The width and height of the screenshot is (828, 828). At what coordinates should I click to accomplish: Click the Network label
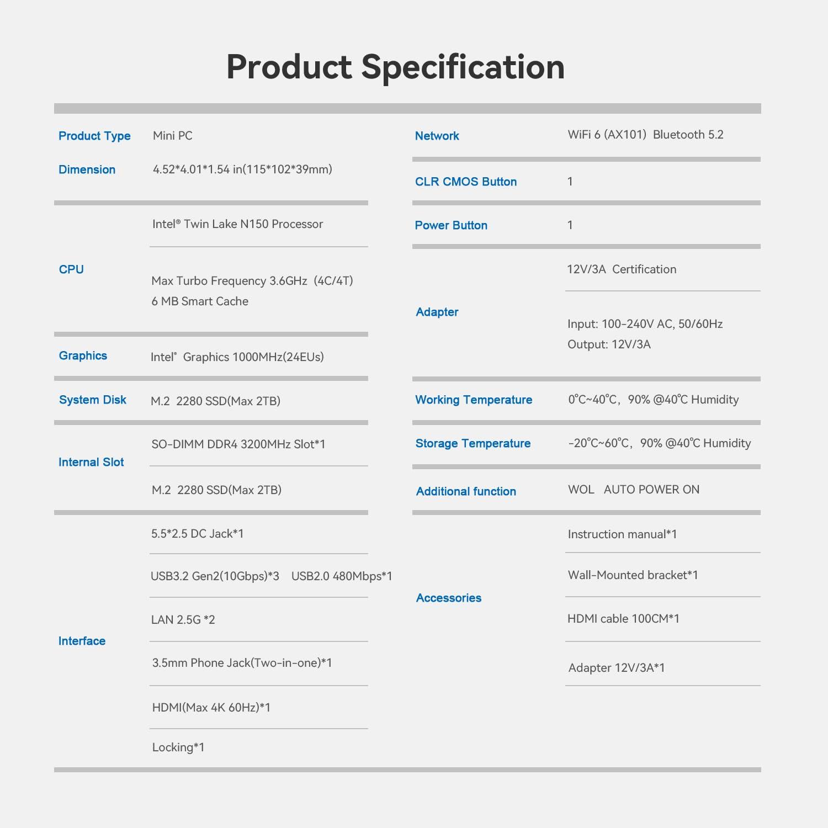(x=437, y=136)
